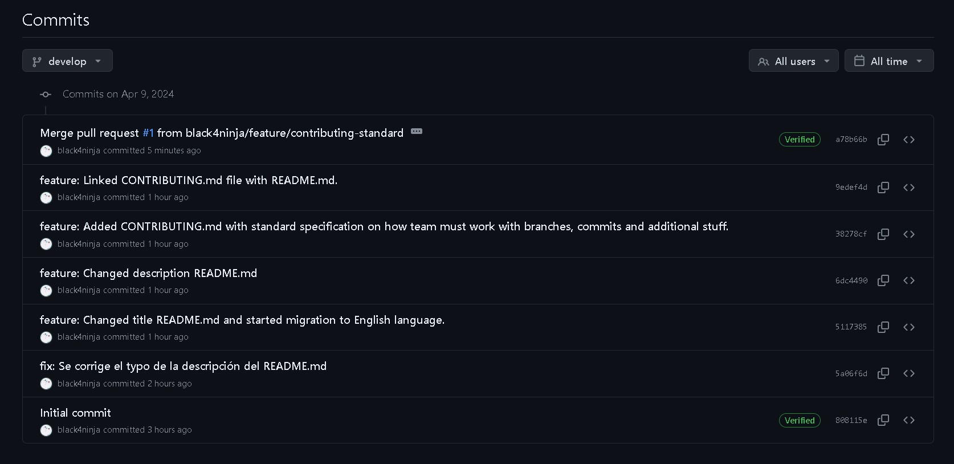Open the Spanish 'fix: Se corrige' commit
Viewport: 954px width, 464px height.
[183, 366]
